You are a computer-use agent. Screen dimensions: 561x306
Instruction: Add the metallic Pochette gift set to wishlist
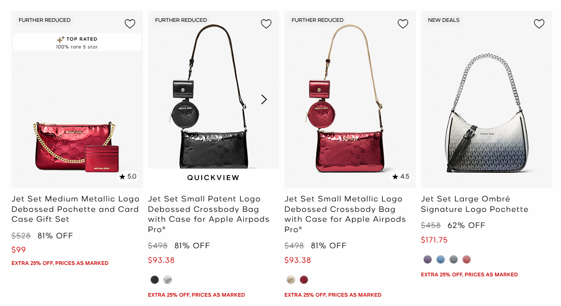[x=129, y=23]
